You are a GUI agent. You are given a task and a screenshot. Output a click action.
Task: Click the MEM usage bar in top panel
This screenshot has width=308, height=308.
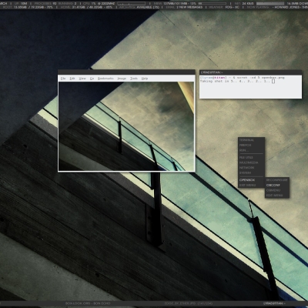click(213, 4)
